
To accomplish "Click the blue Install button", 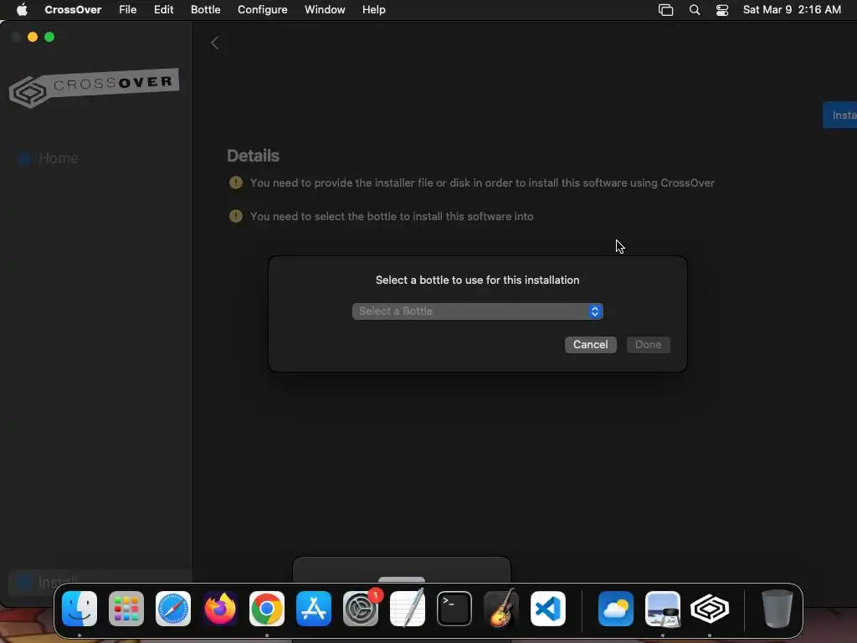I will tap(840, 116).
